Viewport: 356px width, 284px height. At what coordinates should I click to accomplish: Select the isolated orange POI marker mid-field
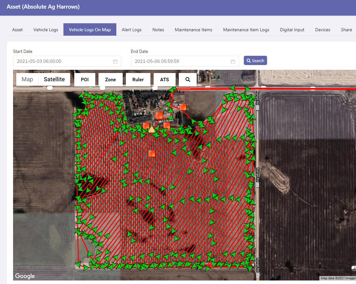tap(152, 153)
